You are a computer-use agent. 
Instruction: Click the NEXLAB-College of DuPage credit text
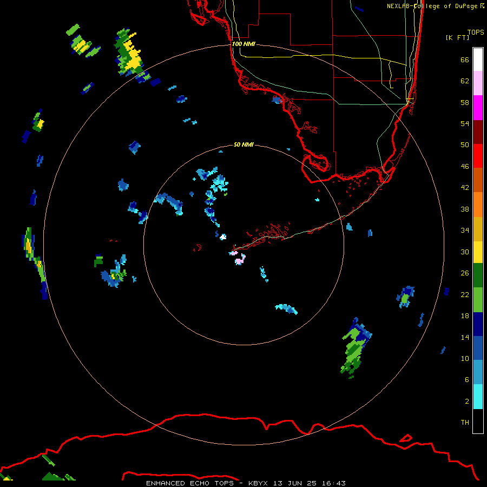pos(435,6)
